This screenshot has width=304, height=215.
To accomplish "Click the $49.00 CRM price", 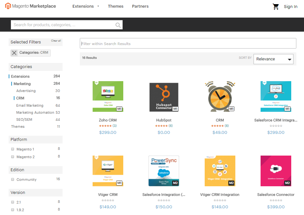I will [x=220, y=132].
